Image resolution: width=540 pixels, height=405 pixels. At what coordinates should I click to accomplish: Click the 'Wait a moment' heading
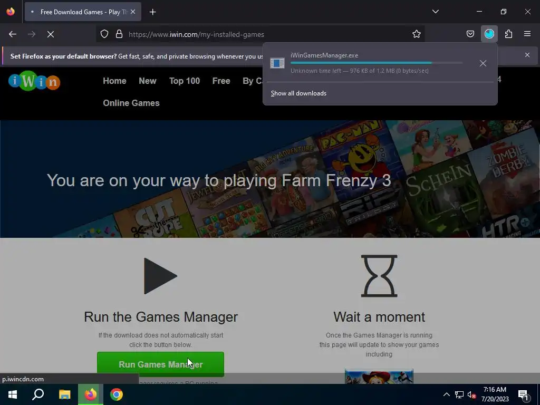click(x=379, y=317)
